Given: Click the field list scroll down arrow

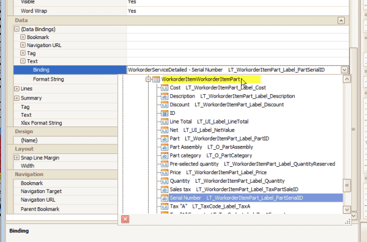Looking at the screenshot, I should [x=347, y=210].
